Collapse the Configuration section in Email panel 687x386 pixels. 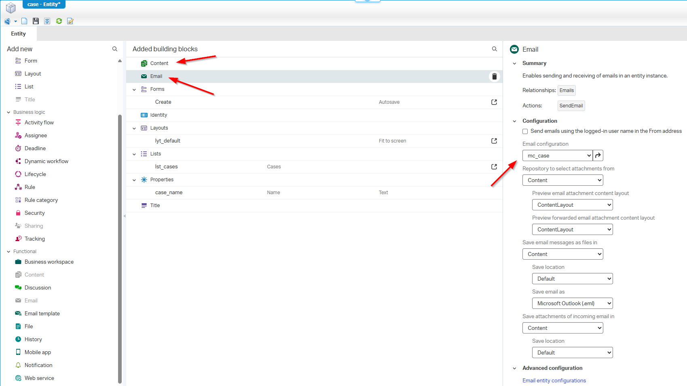pyautogui.click(x=514, y=121)
